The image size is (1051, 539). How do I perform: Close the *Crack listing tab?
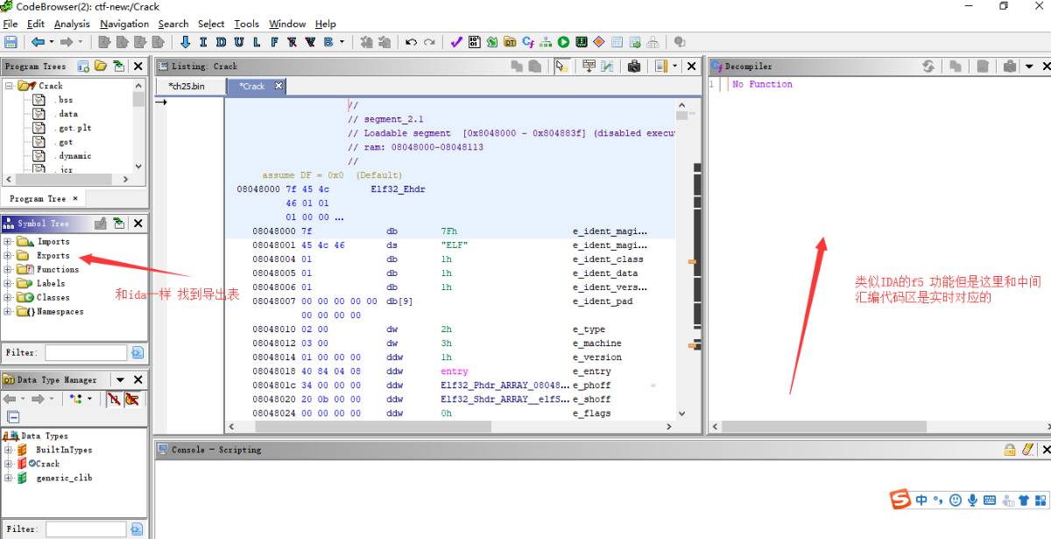[279, 85]
